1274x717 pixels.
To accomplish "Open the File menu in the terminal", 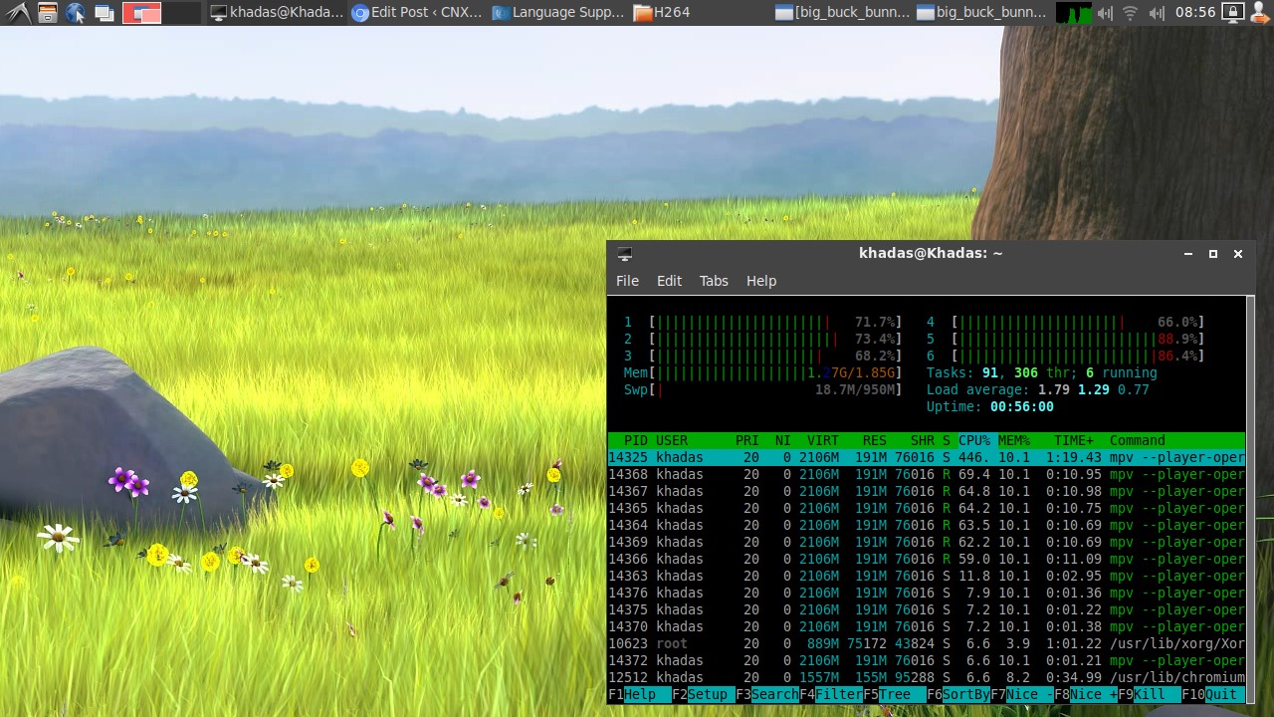I will pos(627,281).
